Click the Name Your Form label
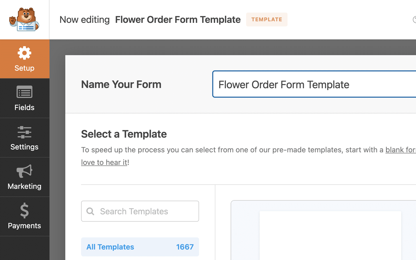 pos(121,84)
